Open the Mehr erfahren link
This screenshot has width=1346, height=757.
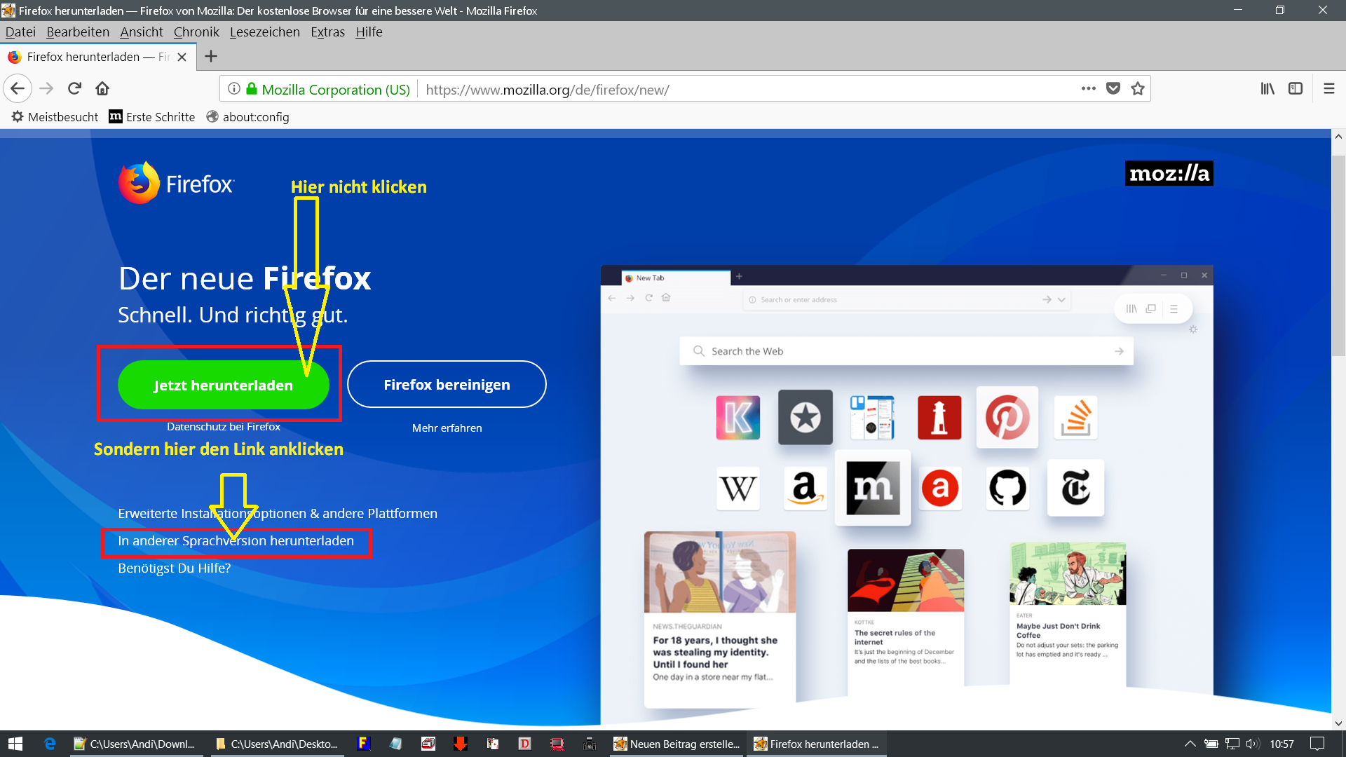coord(447,428)
